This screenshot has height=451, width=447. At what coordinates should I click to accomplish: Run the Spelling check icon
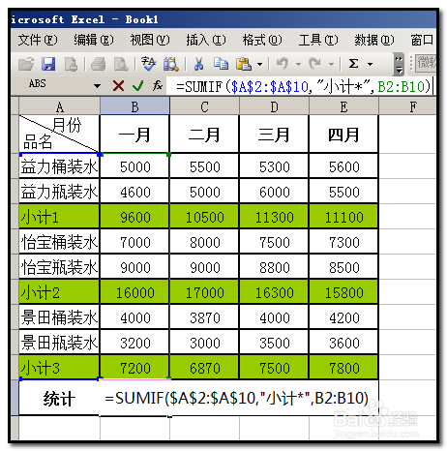tap(148, 64)
